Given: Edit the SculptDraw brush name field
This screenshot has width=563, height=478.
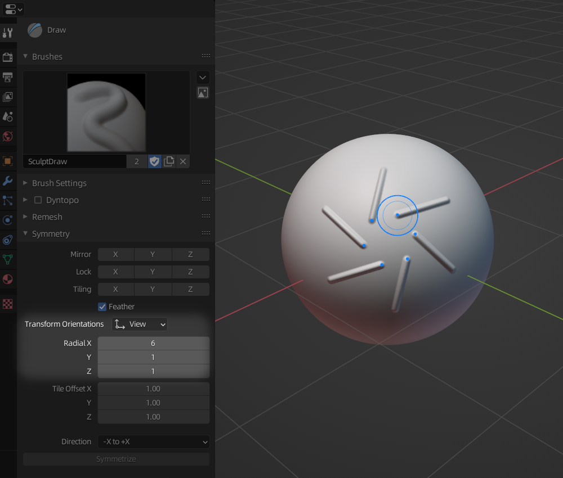Looking at the screenshot, I should (x=75, y=161).
